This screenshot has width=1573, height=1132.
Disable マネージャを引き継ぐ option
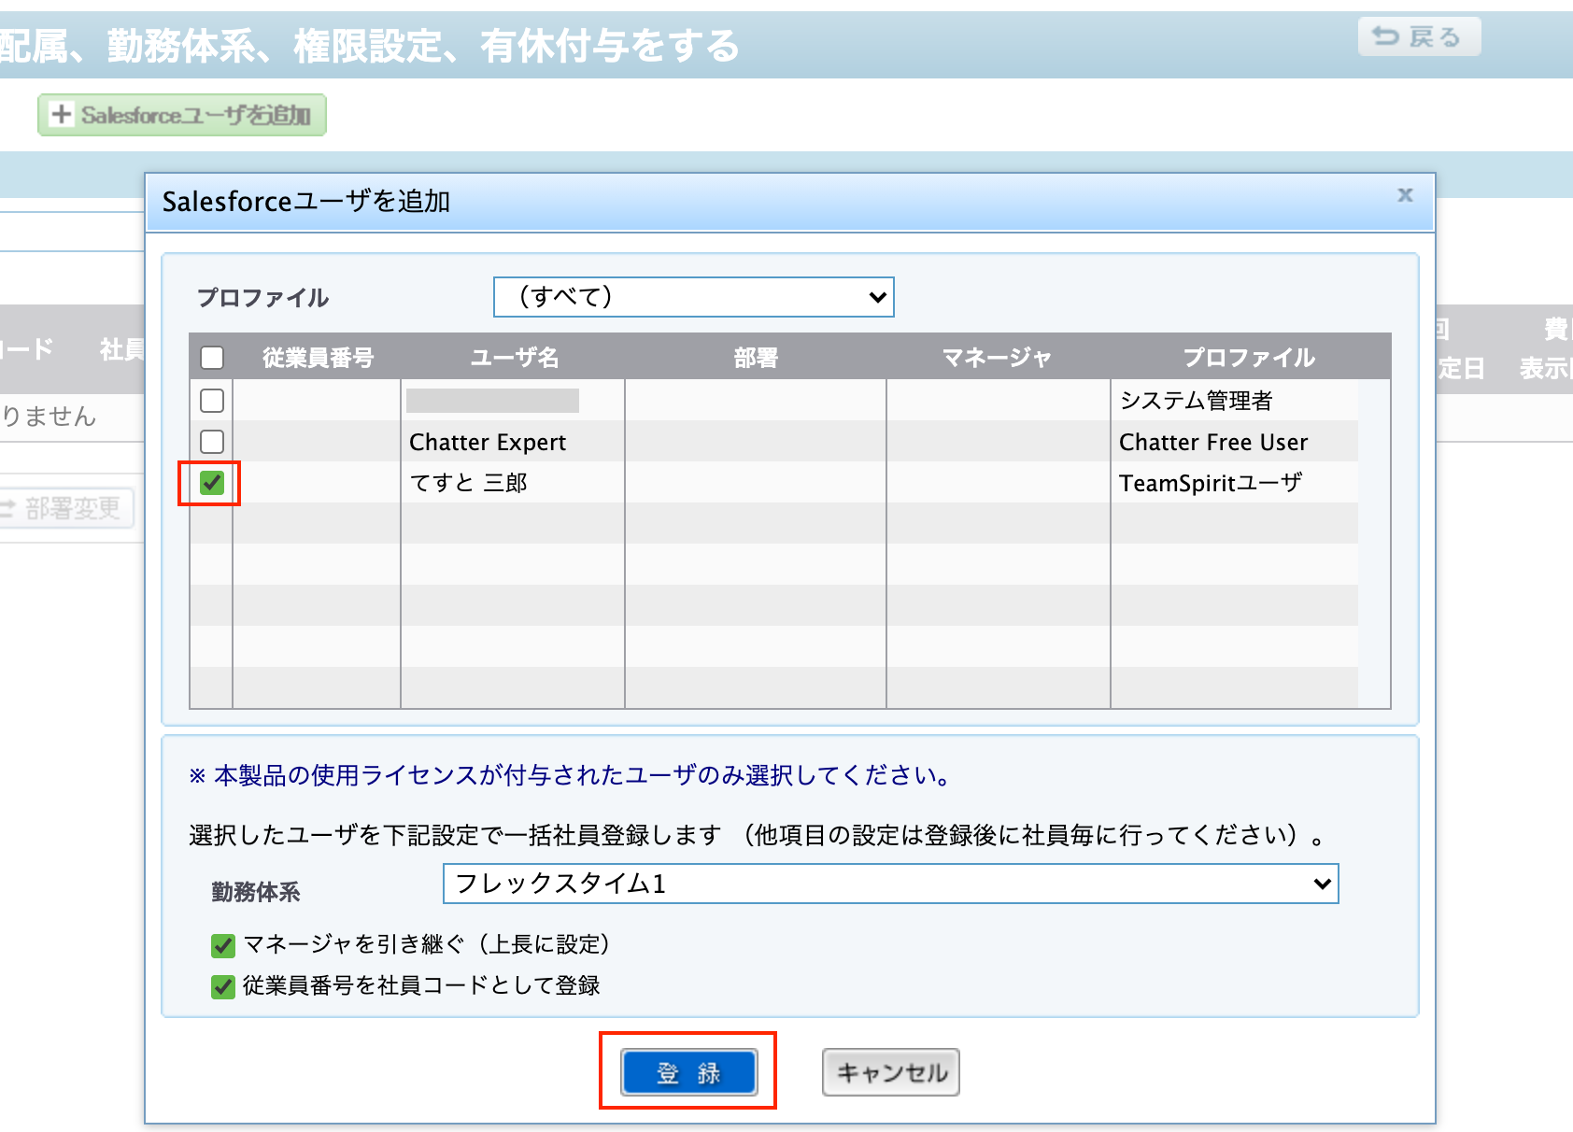pyautogui.click(x=222, y=945)
